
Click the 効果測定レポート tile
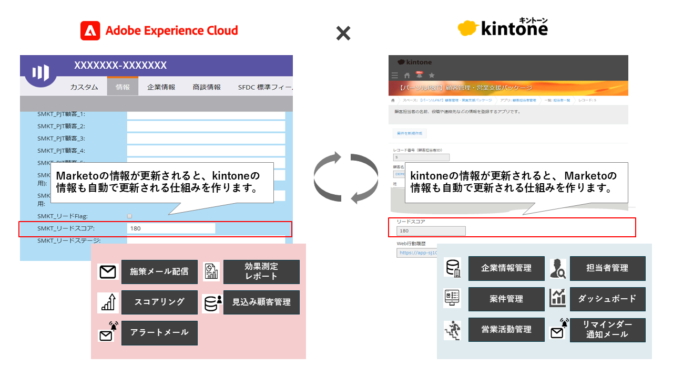tap(261, 272)
